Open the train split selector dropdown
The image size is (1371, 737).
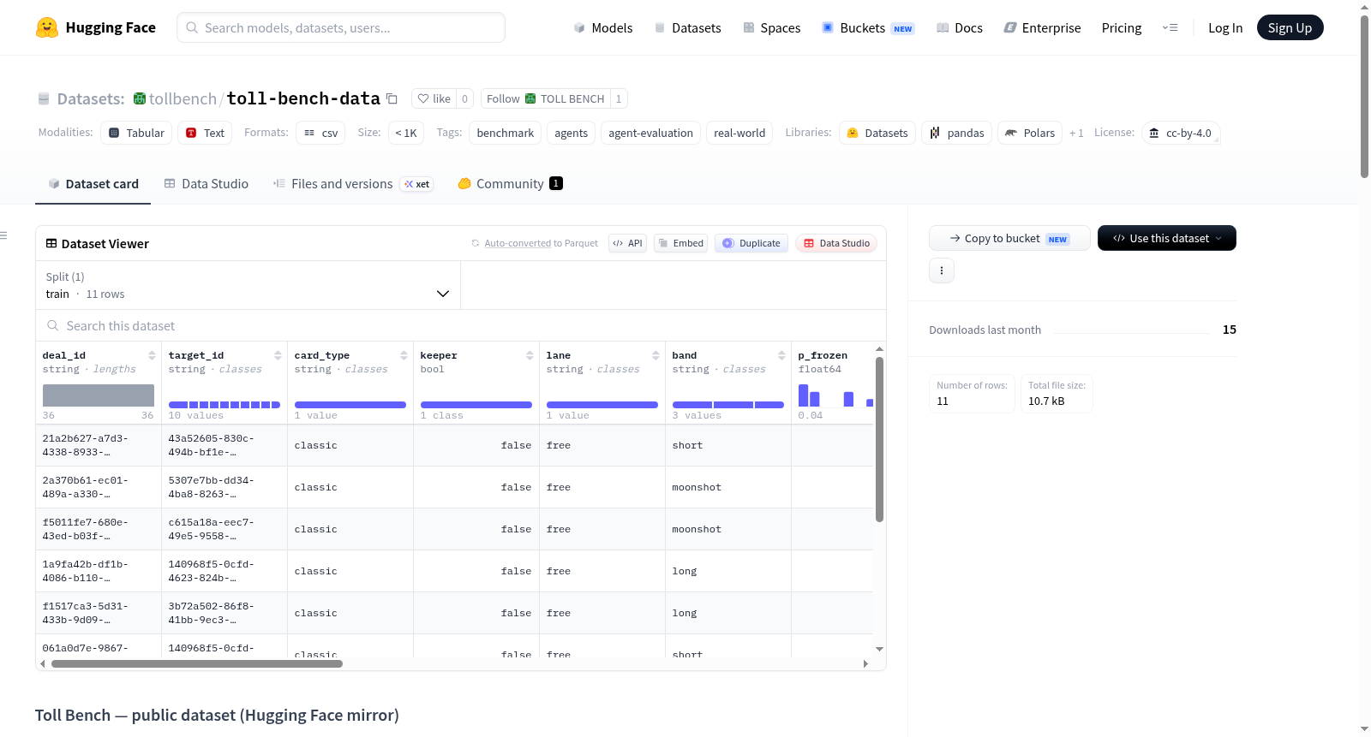[x=248, y=285]
